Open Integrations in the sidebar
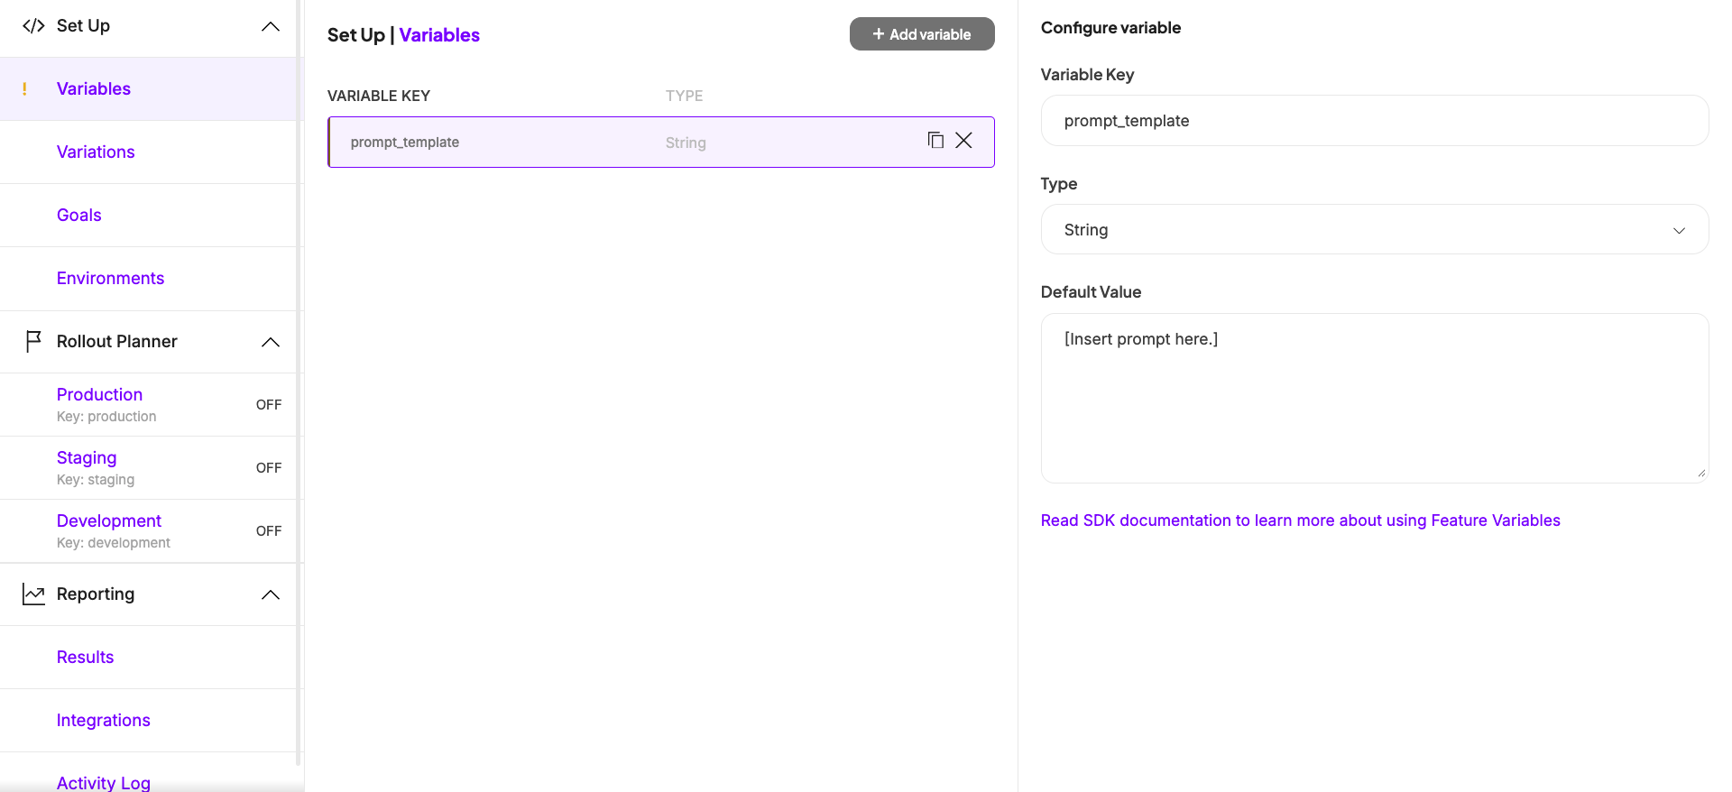This screenshot has width=1732, height=792. point(104,720)
